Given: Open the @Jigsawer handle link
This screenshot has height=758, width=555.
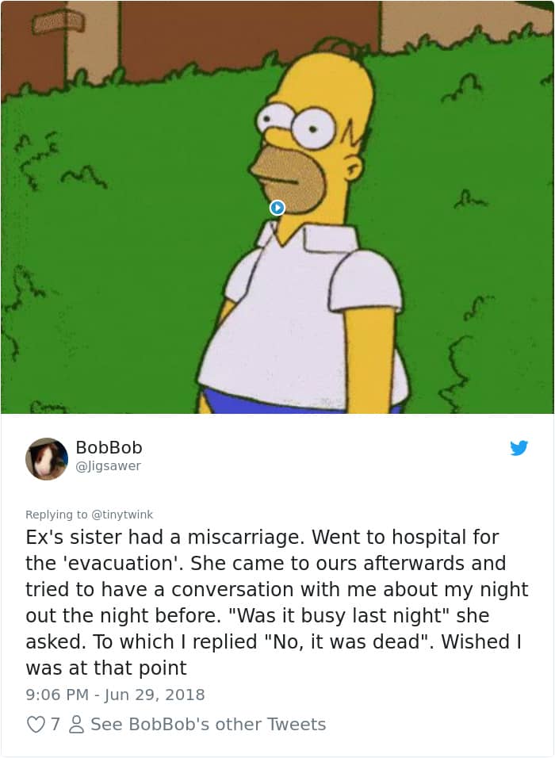Looking at the screenshot, I should pos(109,466).
